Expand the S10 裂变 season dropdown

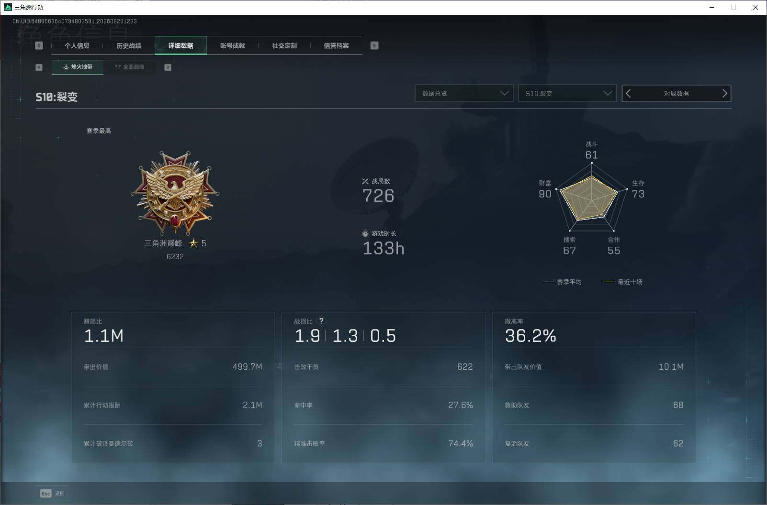(567, 94)
